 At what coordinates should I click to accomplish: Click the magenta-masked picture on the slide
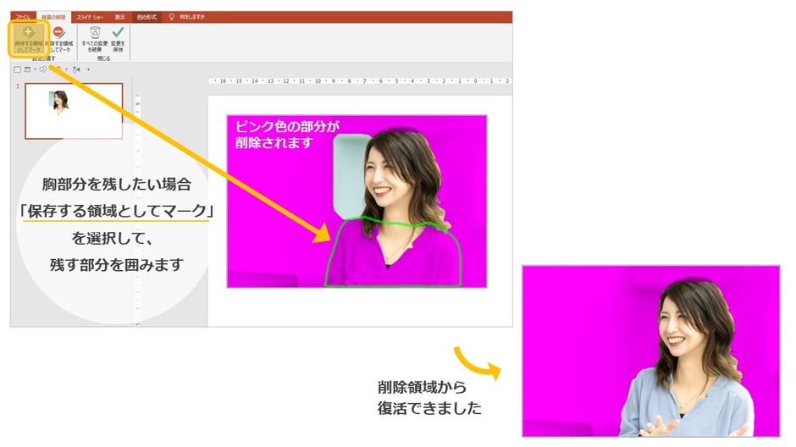[357, 201]
